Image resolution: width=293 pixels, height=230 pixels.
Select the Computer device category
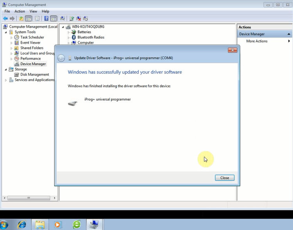click(x=86, y=42)
